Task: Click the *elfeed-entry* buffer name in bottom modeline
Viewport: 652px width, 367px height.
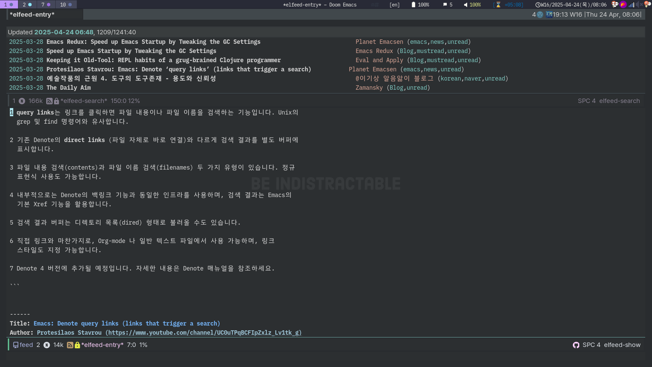Action: tap(103, 345)
